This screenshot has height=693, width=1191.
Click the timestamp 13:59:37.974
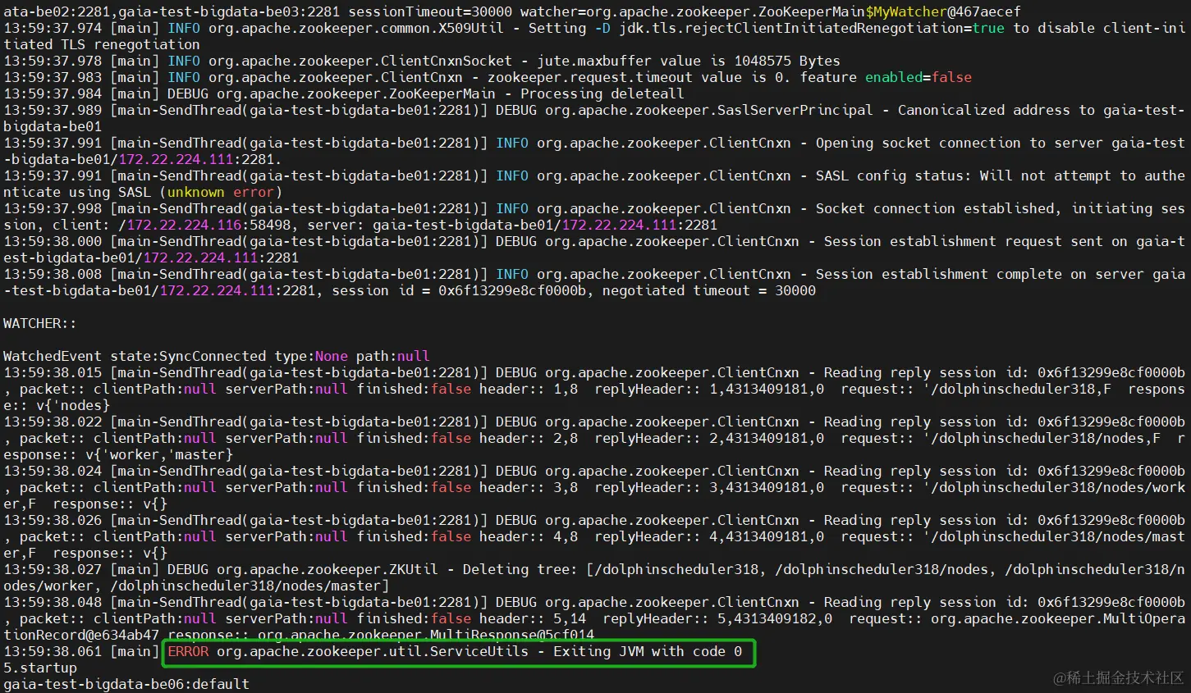(x=53, y=28)
